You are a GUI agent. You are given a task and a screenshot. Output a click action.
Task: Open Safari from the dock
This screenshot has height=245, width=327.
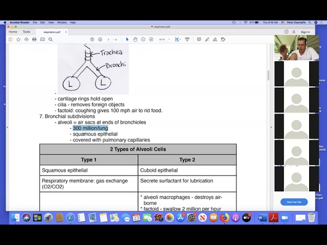tap(71, 218)
